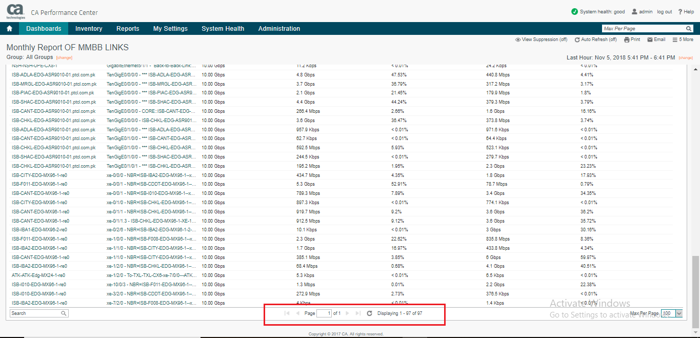700x338 pixels.
Task: Click the xe-10/0/3 interface cell
Action: [151, 285]
